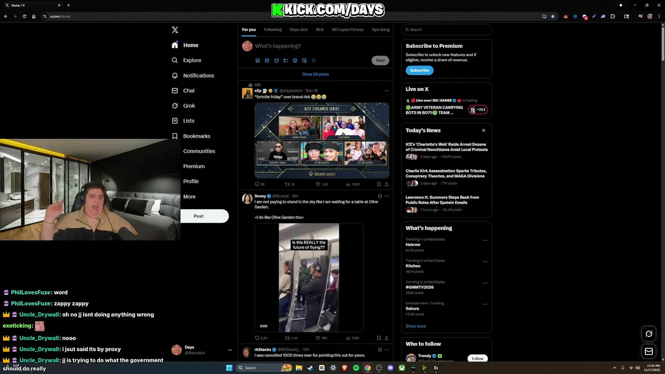Switch to the AR Loyals Fitness tab

click(x=348, y=30)
